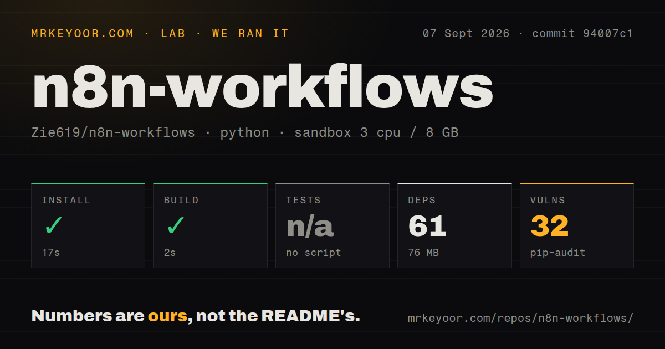Viewport: 665px width, 349px height.
Task: Open the mrkeyoor.com/repos/n8n-workflows/ URL
Action: [520, 319]
